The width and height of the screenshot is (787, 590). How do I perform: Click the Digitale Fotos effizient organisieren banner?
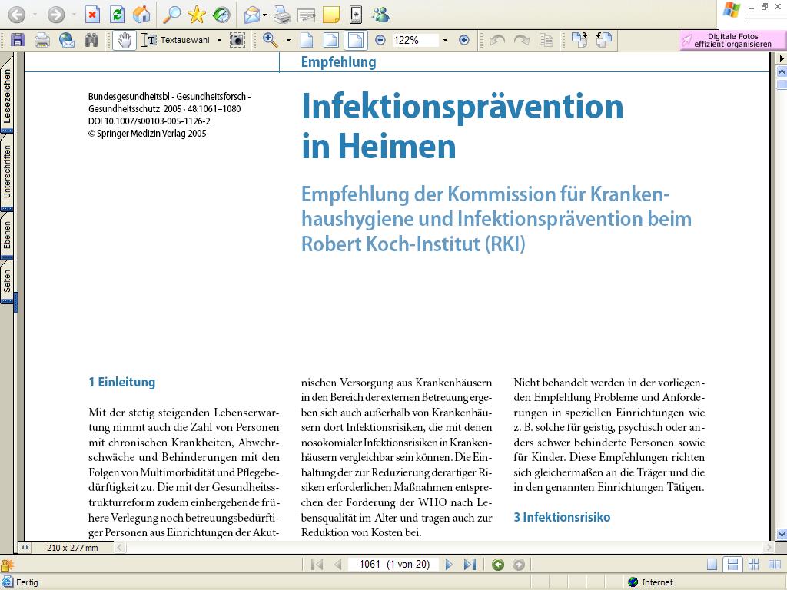click(732, 40)
